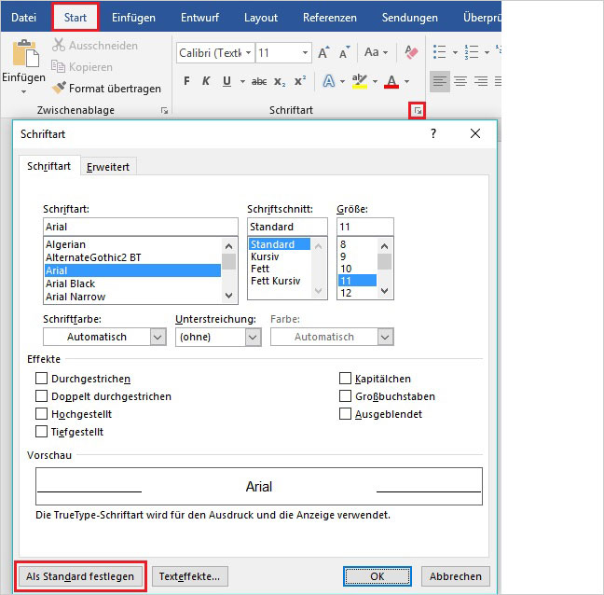The image size is (604, 595).
Task: Align text right in ribbon
Action: pos(481,81)
